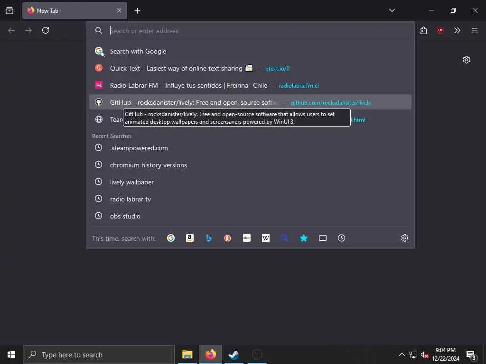The height and width of the screenshot is (364, 486).
Task: Search this time with Amazon
Action: [190, 238]
